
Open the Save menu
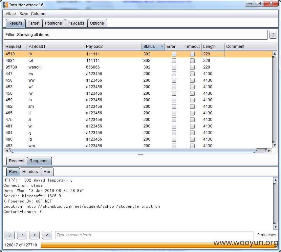[x=24, y=14]
